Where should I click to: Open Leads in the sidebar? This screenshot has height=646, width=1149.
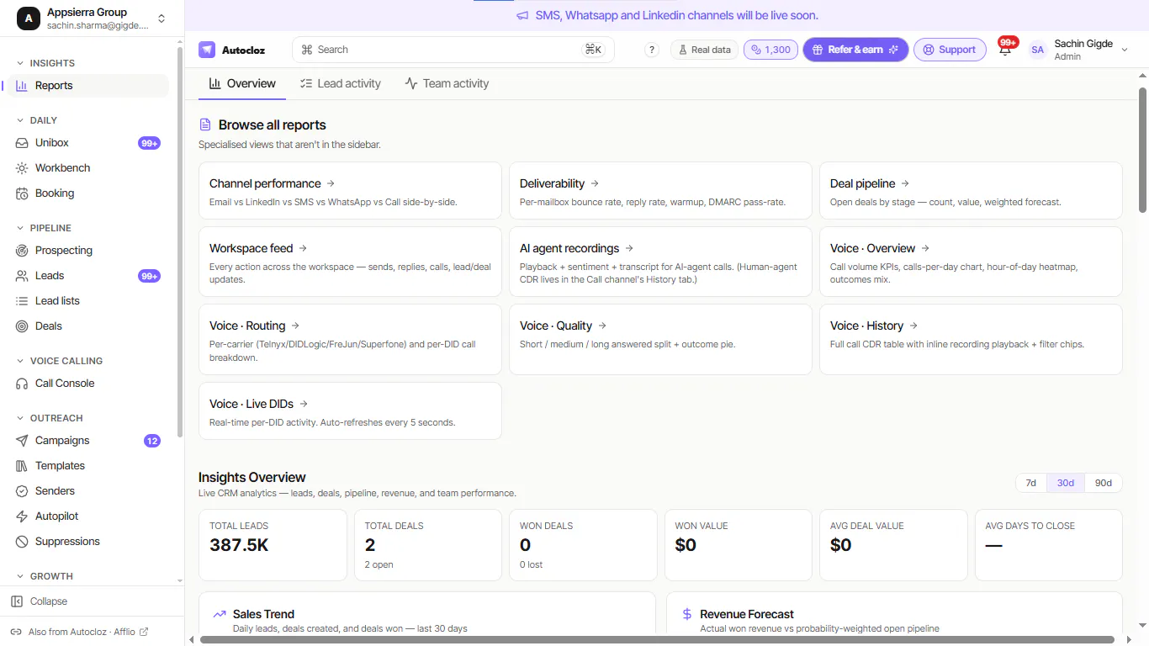click(x=88, y=276)
